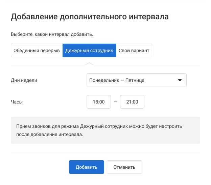Screen dimensions: 211x185
Task: Click the gray info notice about Прием звонков
Action: tap(105, 130)
